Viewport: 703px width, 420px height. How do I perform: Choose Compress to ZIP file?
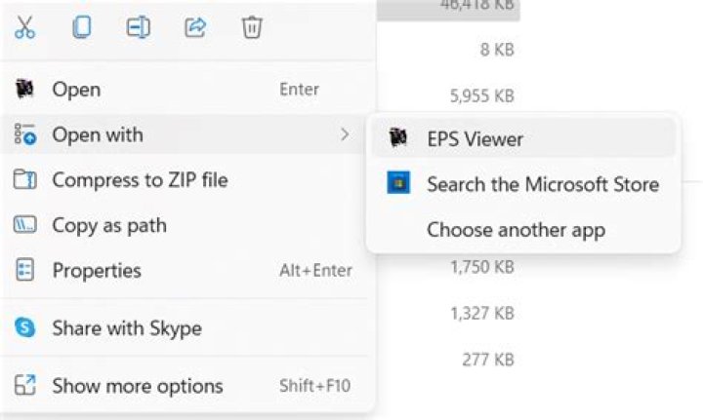click(x=140, y=180)
